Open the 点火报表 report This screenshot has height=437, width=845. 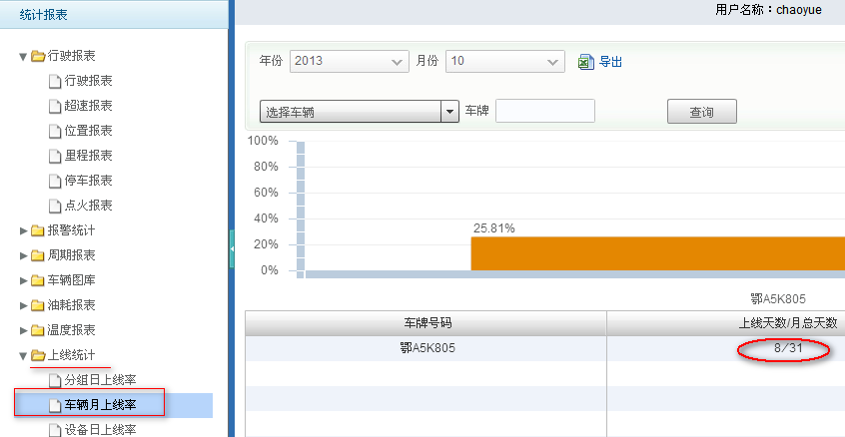click(88, 206)
